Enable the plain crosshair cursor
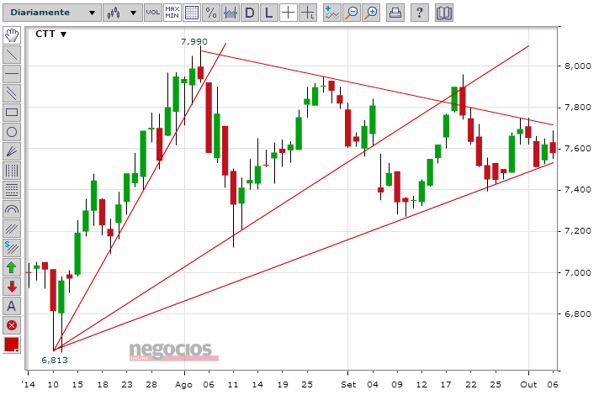 click(289, 13)
